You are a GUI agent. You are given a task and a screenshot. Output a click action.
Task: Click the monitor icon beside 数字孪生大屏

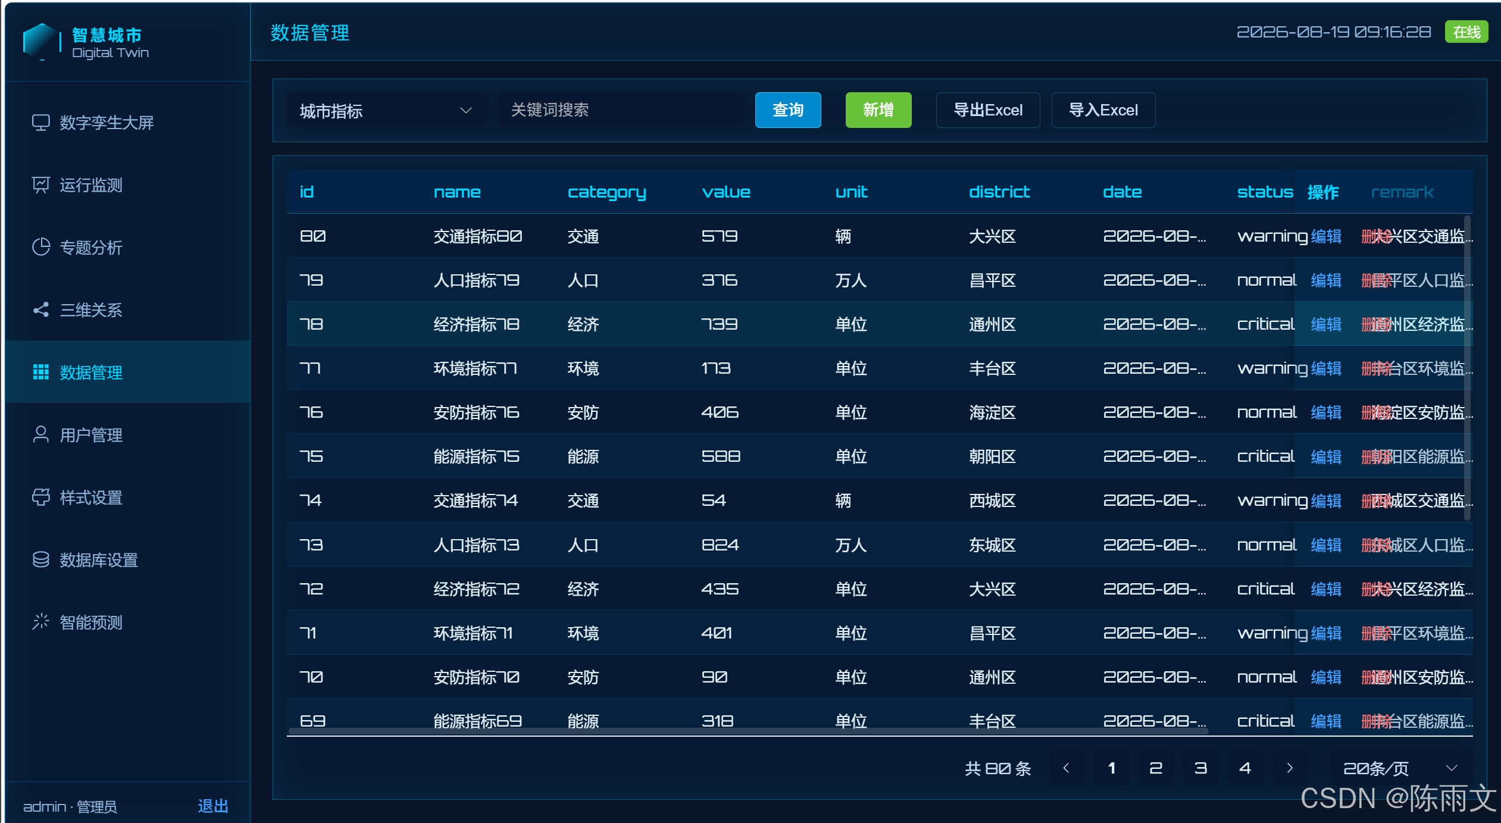40,123
